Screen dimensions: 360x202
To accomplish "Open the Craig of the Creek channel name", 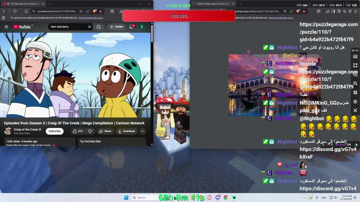I will (26, 129).
